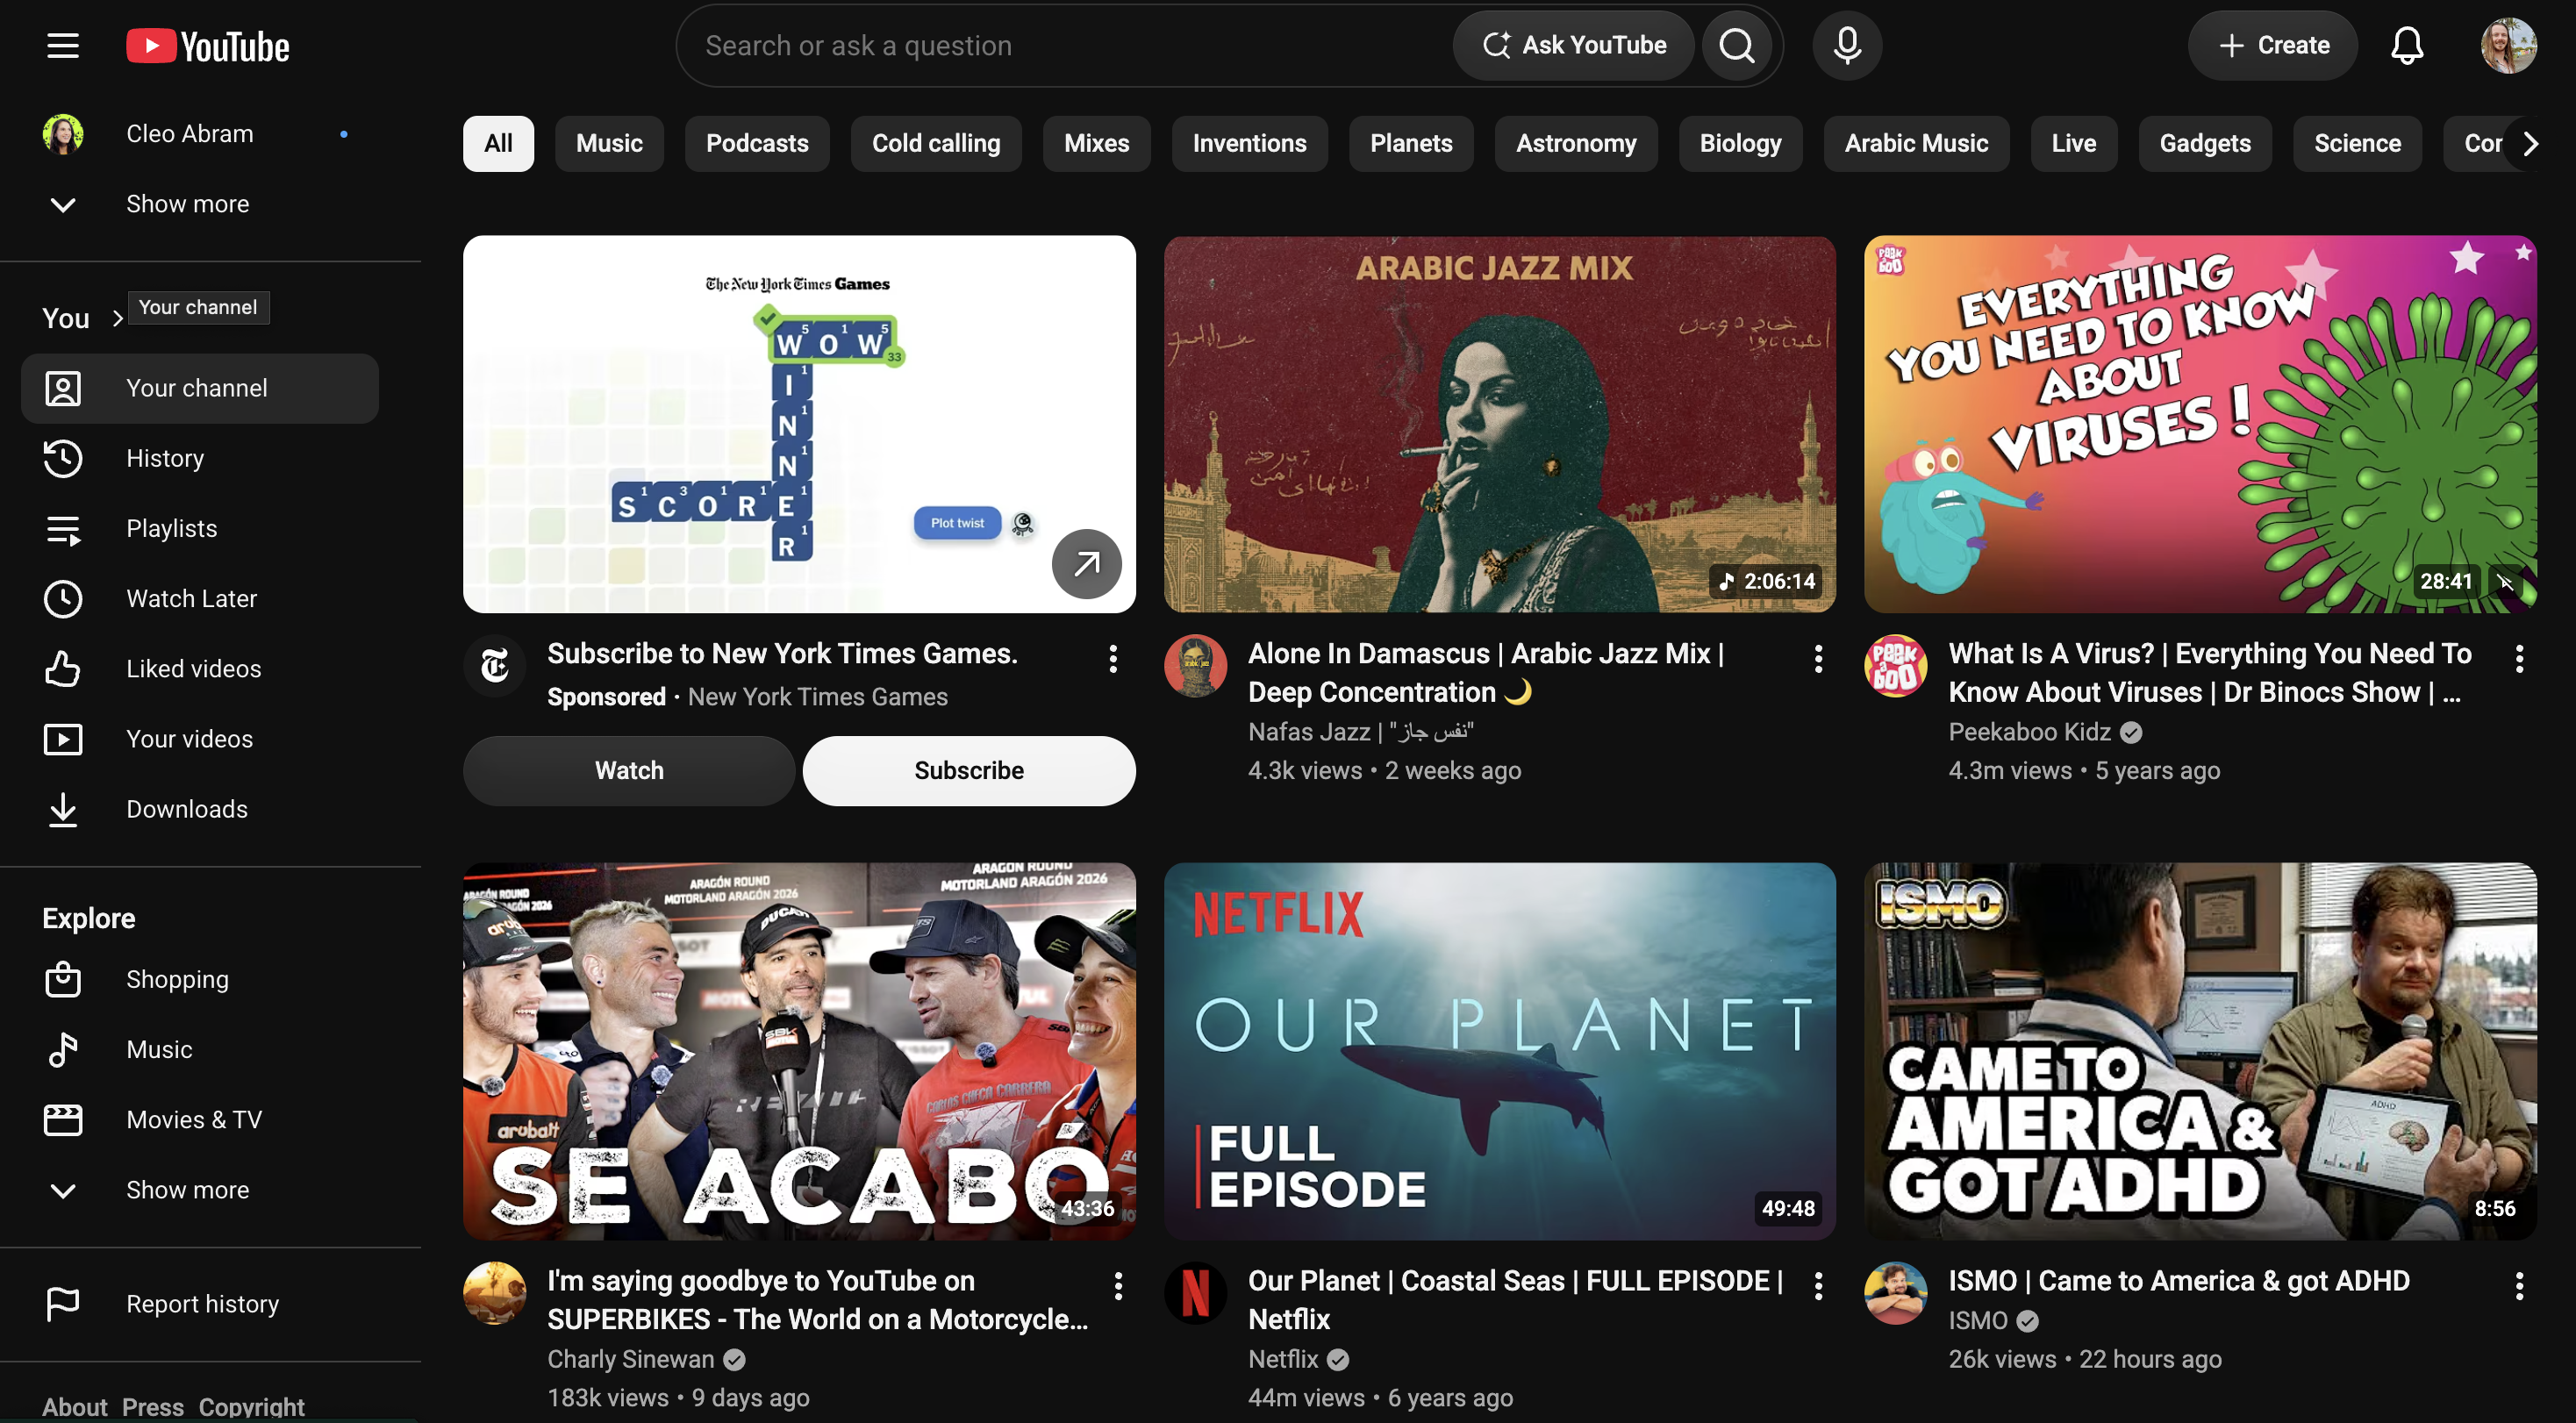The width and height of the screenshot is (2576, 1423).
Task: Filter the feed by Biology
Action: pyautogui.click(x=1740, y=144)
